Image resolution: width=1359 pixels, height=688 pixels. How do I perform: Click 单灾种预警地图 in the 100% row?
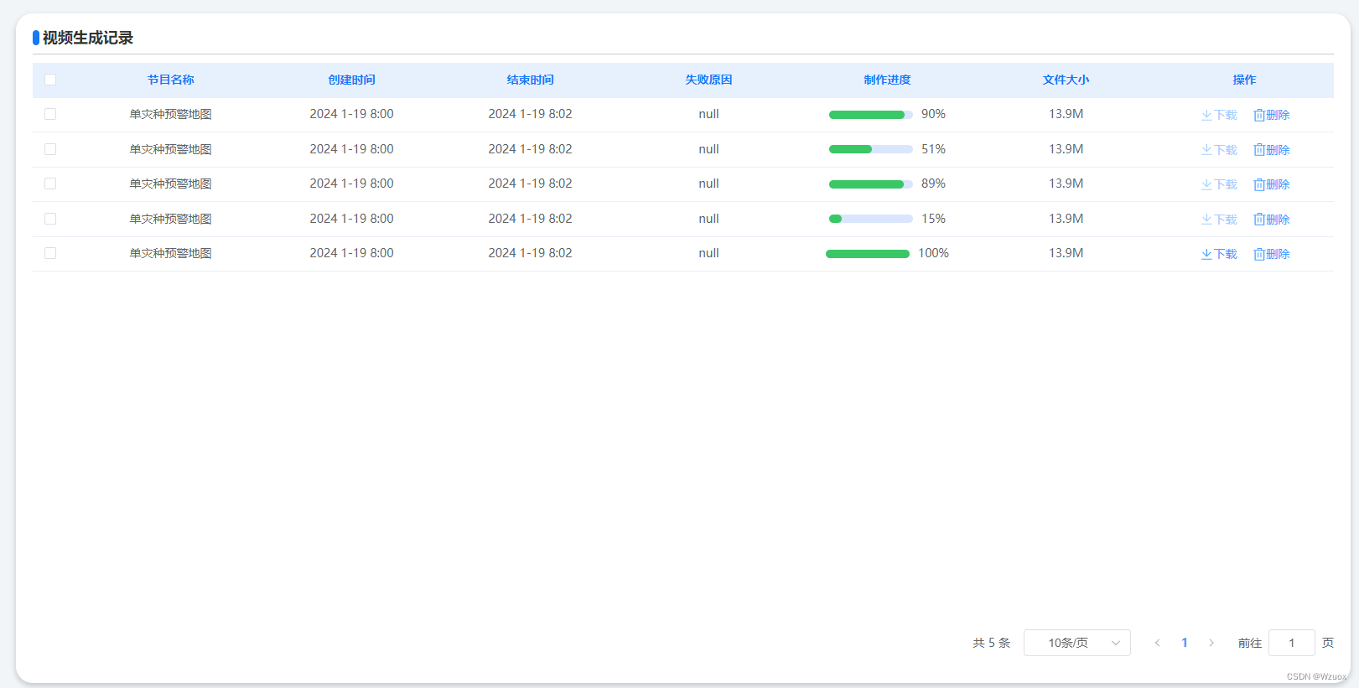[x=171, y=253]
